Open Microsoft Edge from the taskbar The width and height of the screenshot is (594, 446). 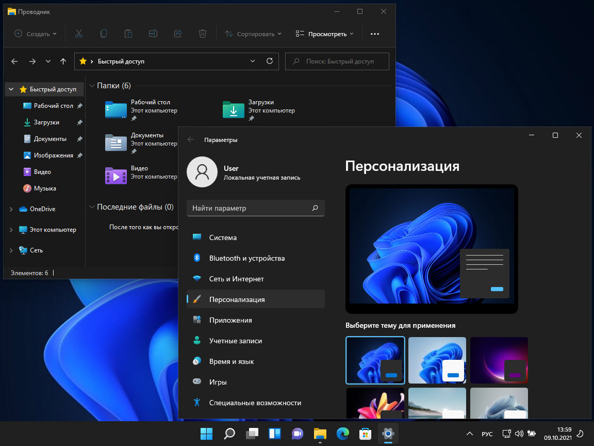(x=342, y=434)
